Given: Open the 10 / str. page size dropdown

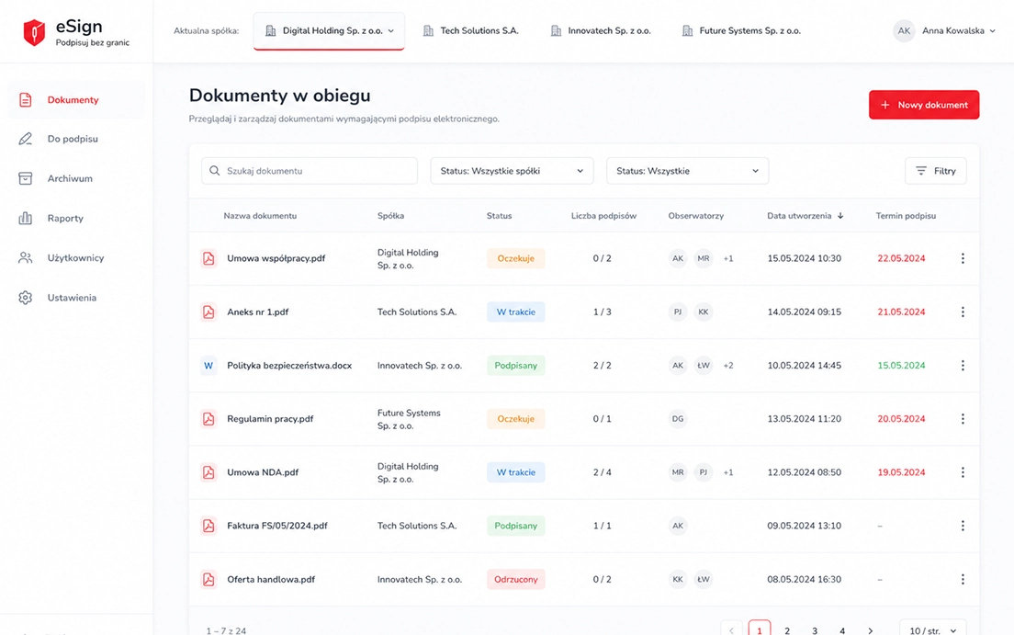Looking at the screenshot, I should click(x=932, y=629).
